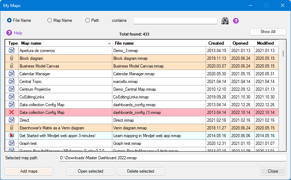Select Get Started with Mindjet map name
Screen dimensions: 291x180
(65, 136)
